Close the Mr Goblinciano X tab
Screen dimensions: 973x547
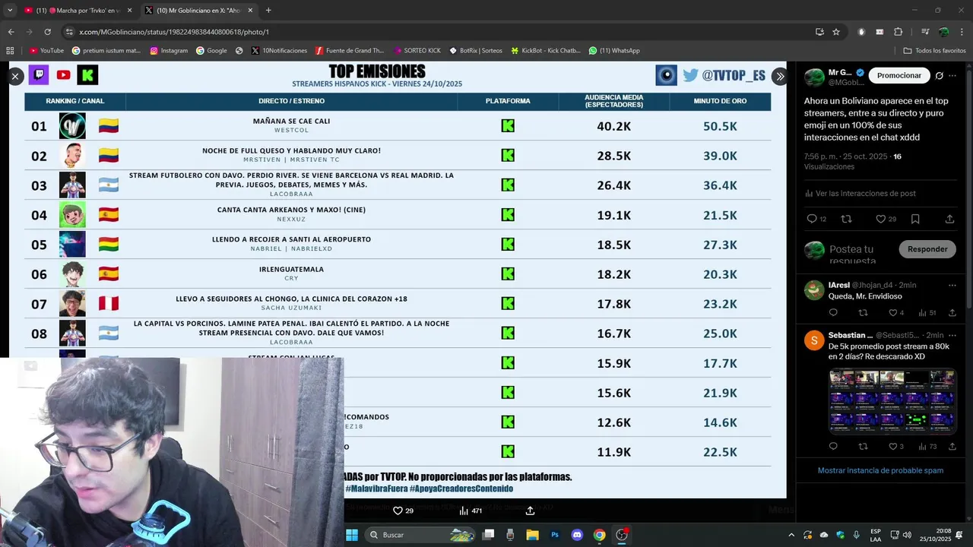click(x=250, y=11)
